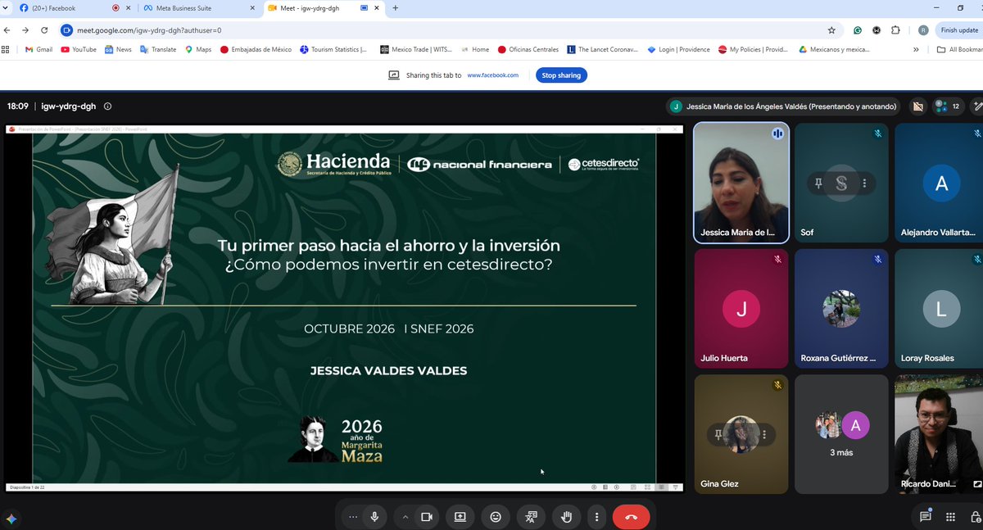Go forward with the browser forward arrow
Screen dimensions: 983x530
pos(25,29)
